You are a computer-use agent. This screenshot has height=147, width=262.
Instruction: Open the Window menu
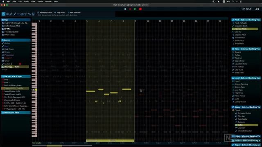click(48, 2)
